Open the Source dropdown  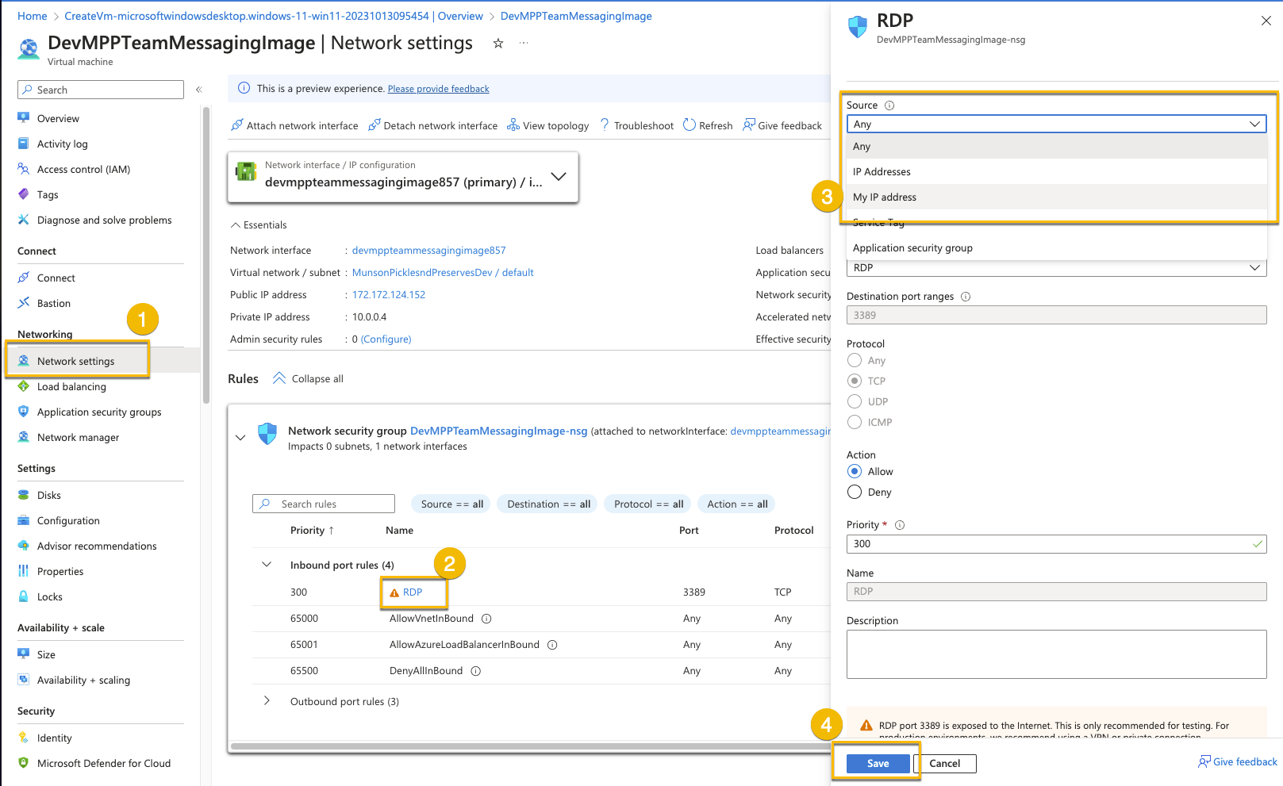pyautogui.click(x=1056, y=124)
